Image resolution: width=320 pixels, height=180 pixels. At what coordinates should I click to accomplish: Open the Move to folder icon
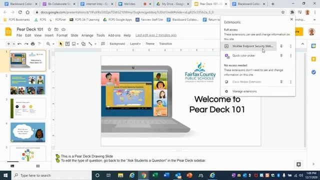click(x=56, y=29)
